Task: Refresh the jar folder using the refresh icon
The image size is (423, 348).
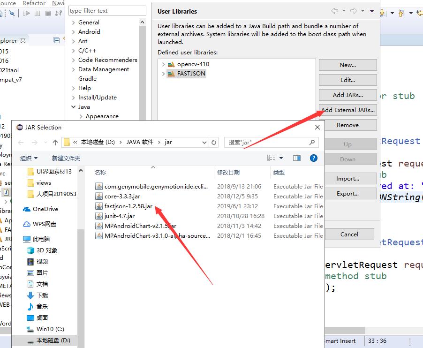Action: (213, 142)
